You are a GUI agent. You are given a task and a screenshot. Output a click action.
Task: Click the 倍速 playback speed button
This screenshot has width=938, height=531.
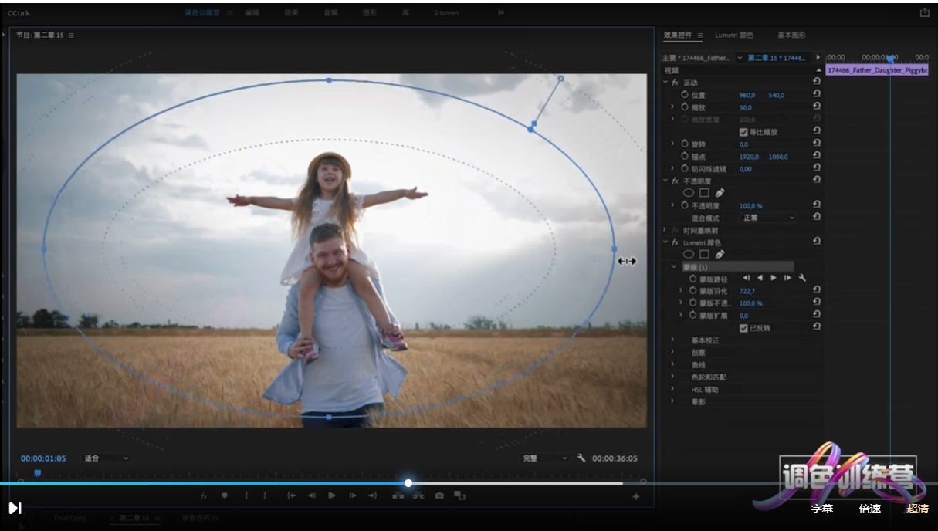[870, 509]
